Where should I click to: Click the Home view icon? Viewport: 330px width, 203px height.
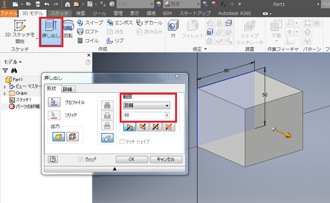67,4
